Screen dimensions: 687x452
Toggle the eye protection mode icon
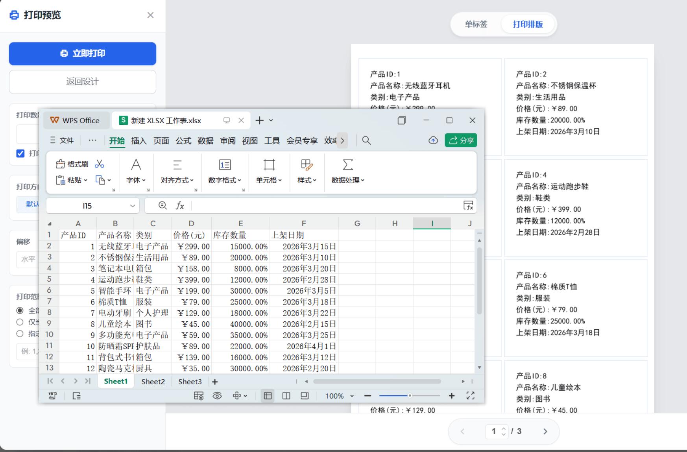[x=217, y=396]
